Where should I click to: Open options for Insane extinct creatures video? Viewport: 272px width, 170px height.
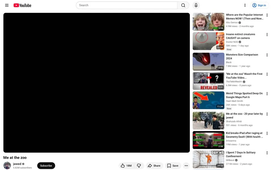click(267, 35)
